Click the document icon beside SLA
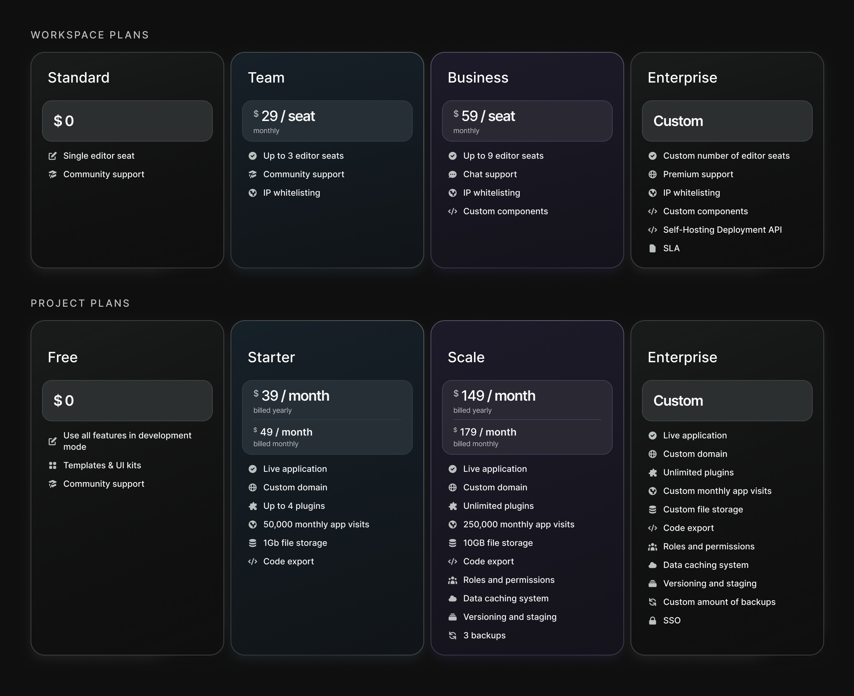The width and height of the screenshot is (854, 696). coord(652,248)
